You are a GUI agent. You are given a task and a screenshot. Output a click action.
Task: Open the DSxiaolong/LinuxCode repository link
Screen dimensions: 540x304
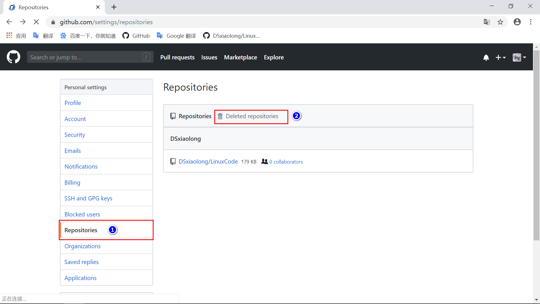(x=208, y=162)
